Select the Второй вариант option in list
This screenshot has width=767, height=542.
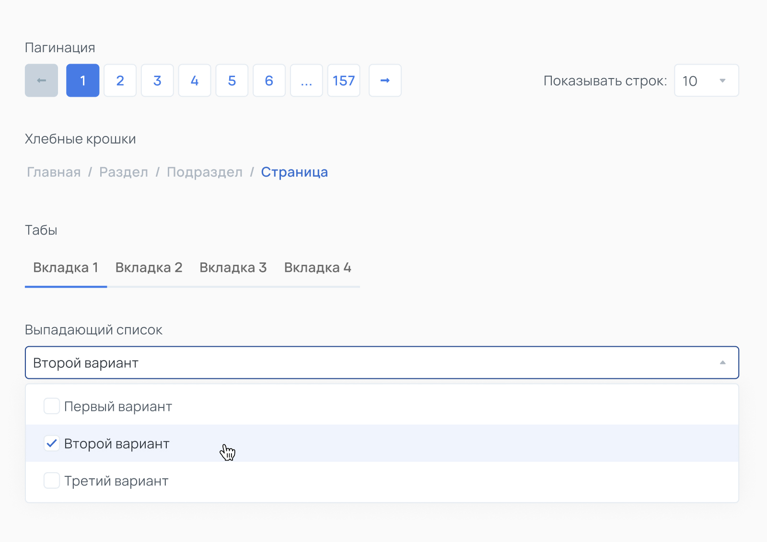[382, 443]
